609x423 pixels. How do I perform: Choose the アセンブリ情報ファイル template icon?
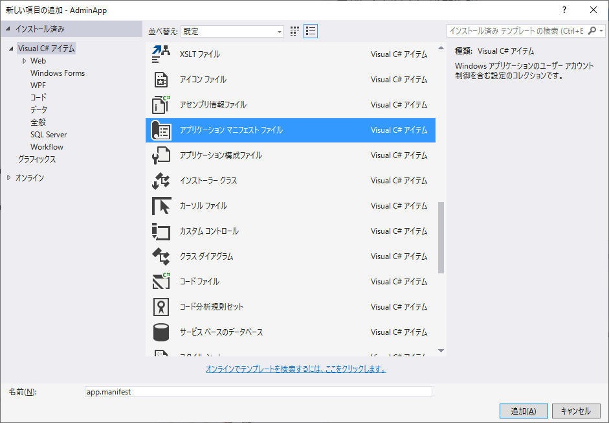159,104
